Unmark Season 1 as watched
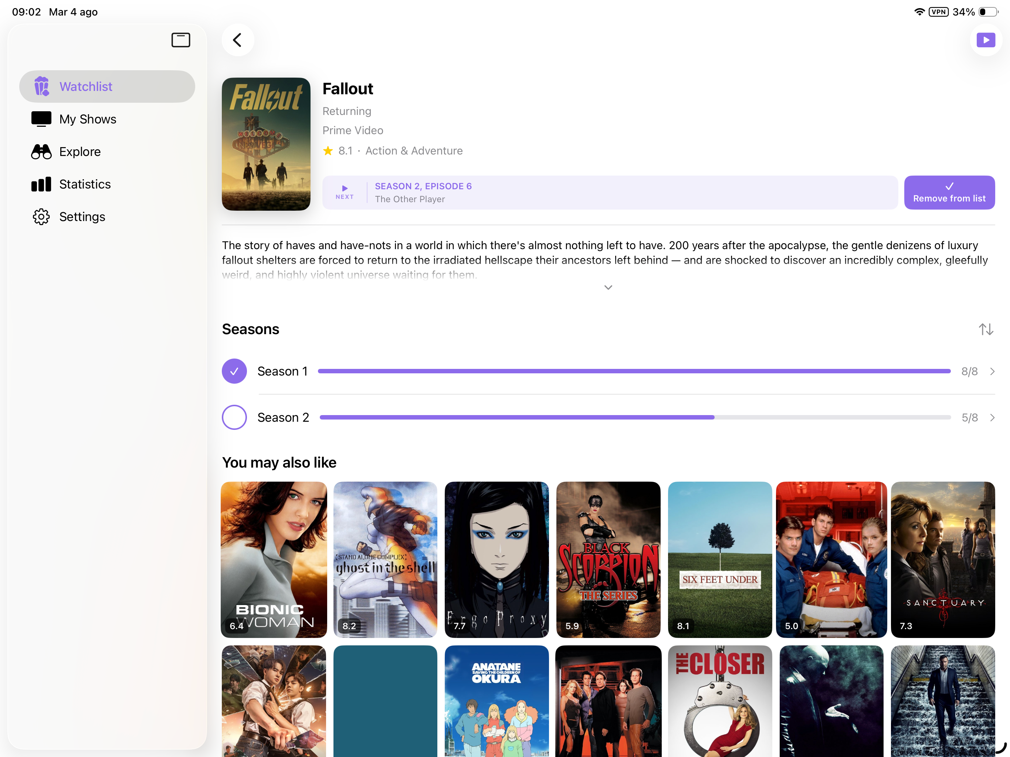 click(x=234, y=371)
